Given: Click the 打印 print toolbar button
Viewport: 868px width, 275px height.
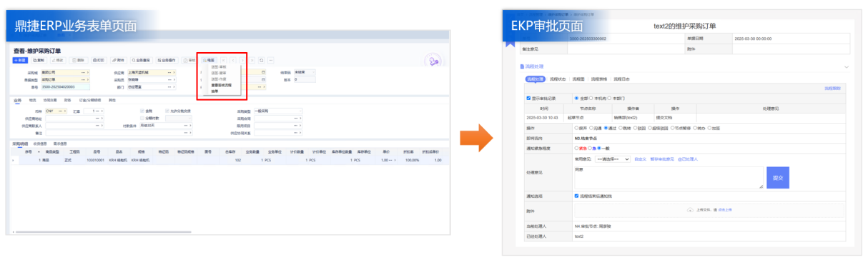Looking at the screenshot, I should point(99,60).
